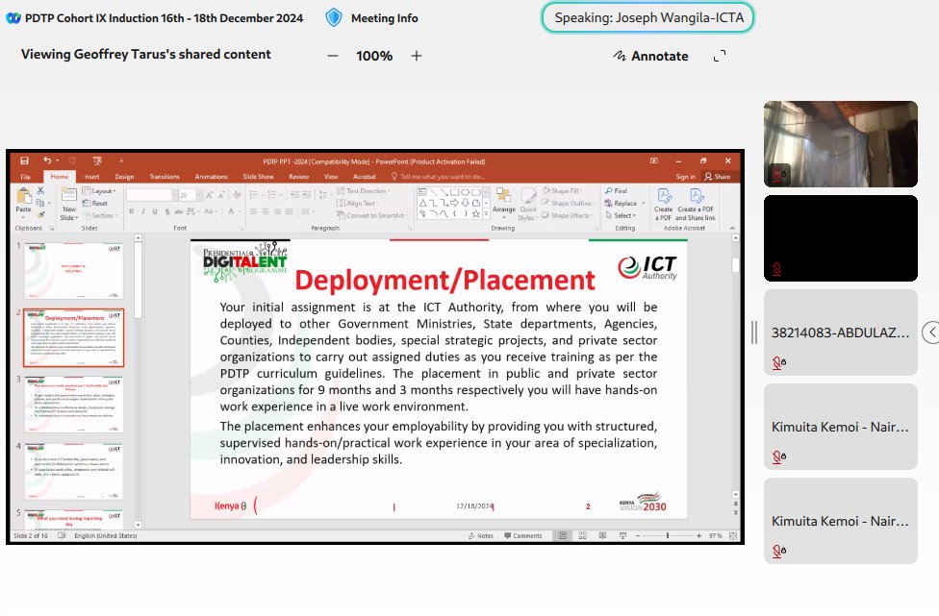Click the Reset slide button
The height and width of the screenshot is (616, 939).
(95, 204)
